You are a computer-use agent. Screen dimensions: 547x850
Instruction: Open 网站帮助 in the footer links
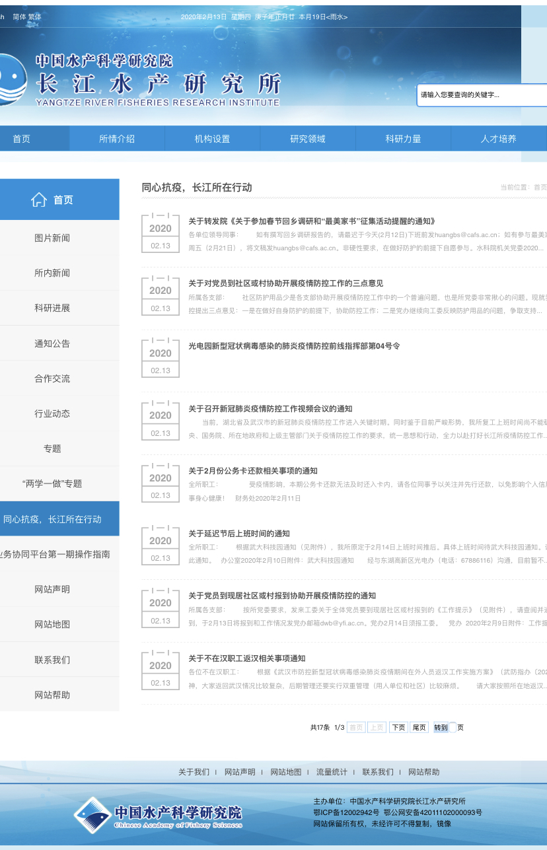click(x=423, y=772)
